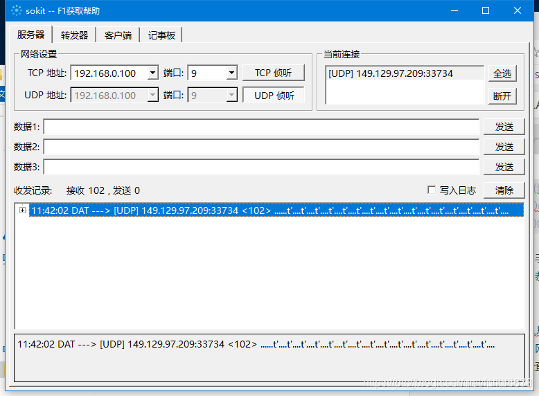Click the 全选 button
The width and height of the screenshot is (539, 396).
(x=502, y=73)
